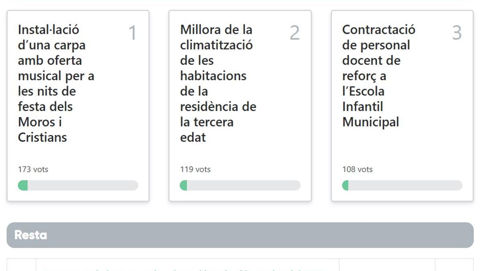Click the progress bar under 108 vots

[402, 185]
